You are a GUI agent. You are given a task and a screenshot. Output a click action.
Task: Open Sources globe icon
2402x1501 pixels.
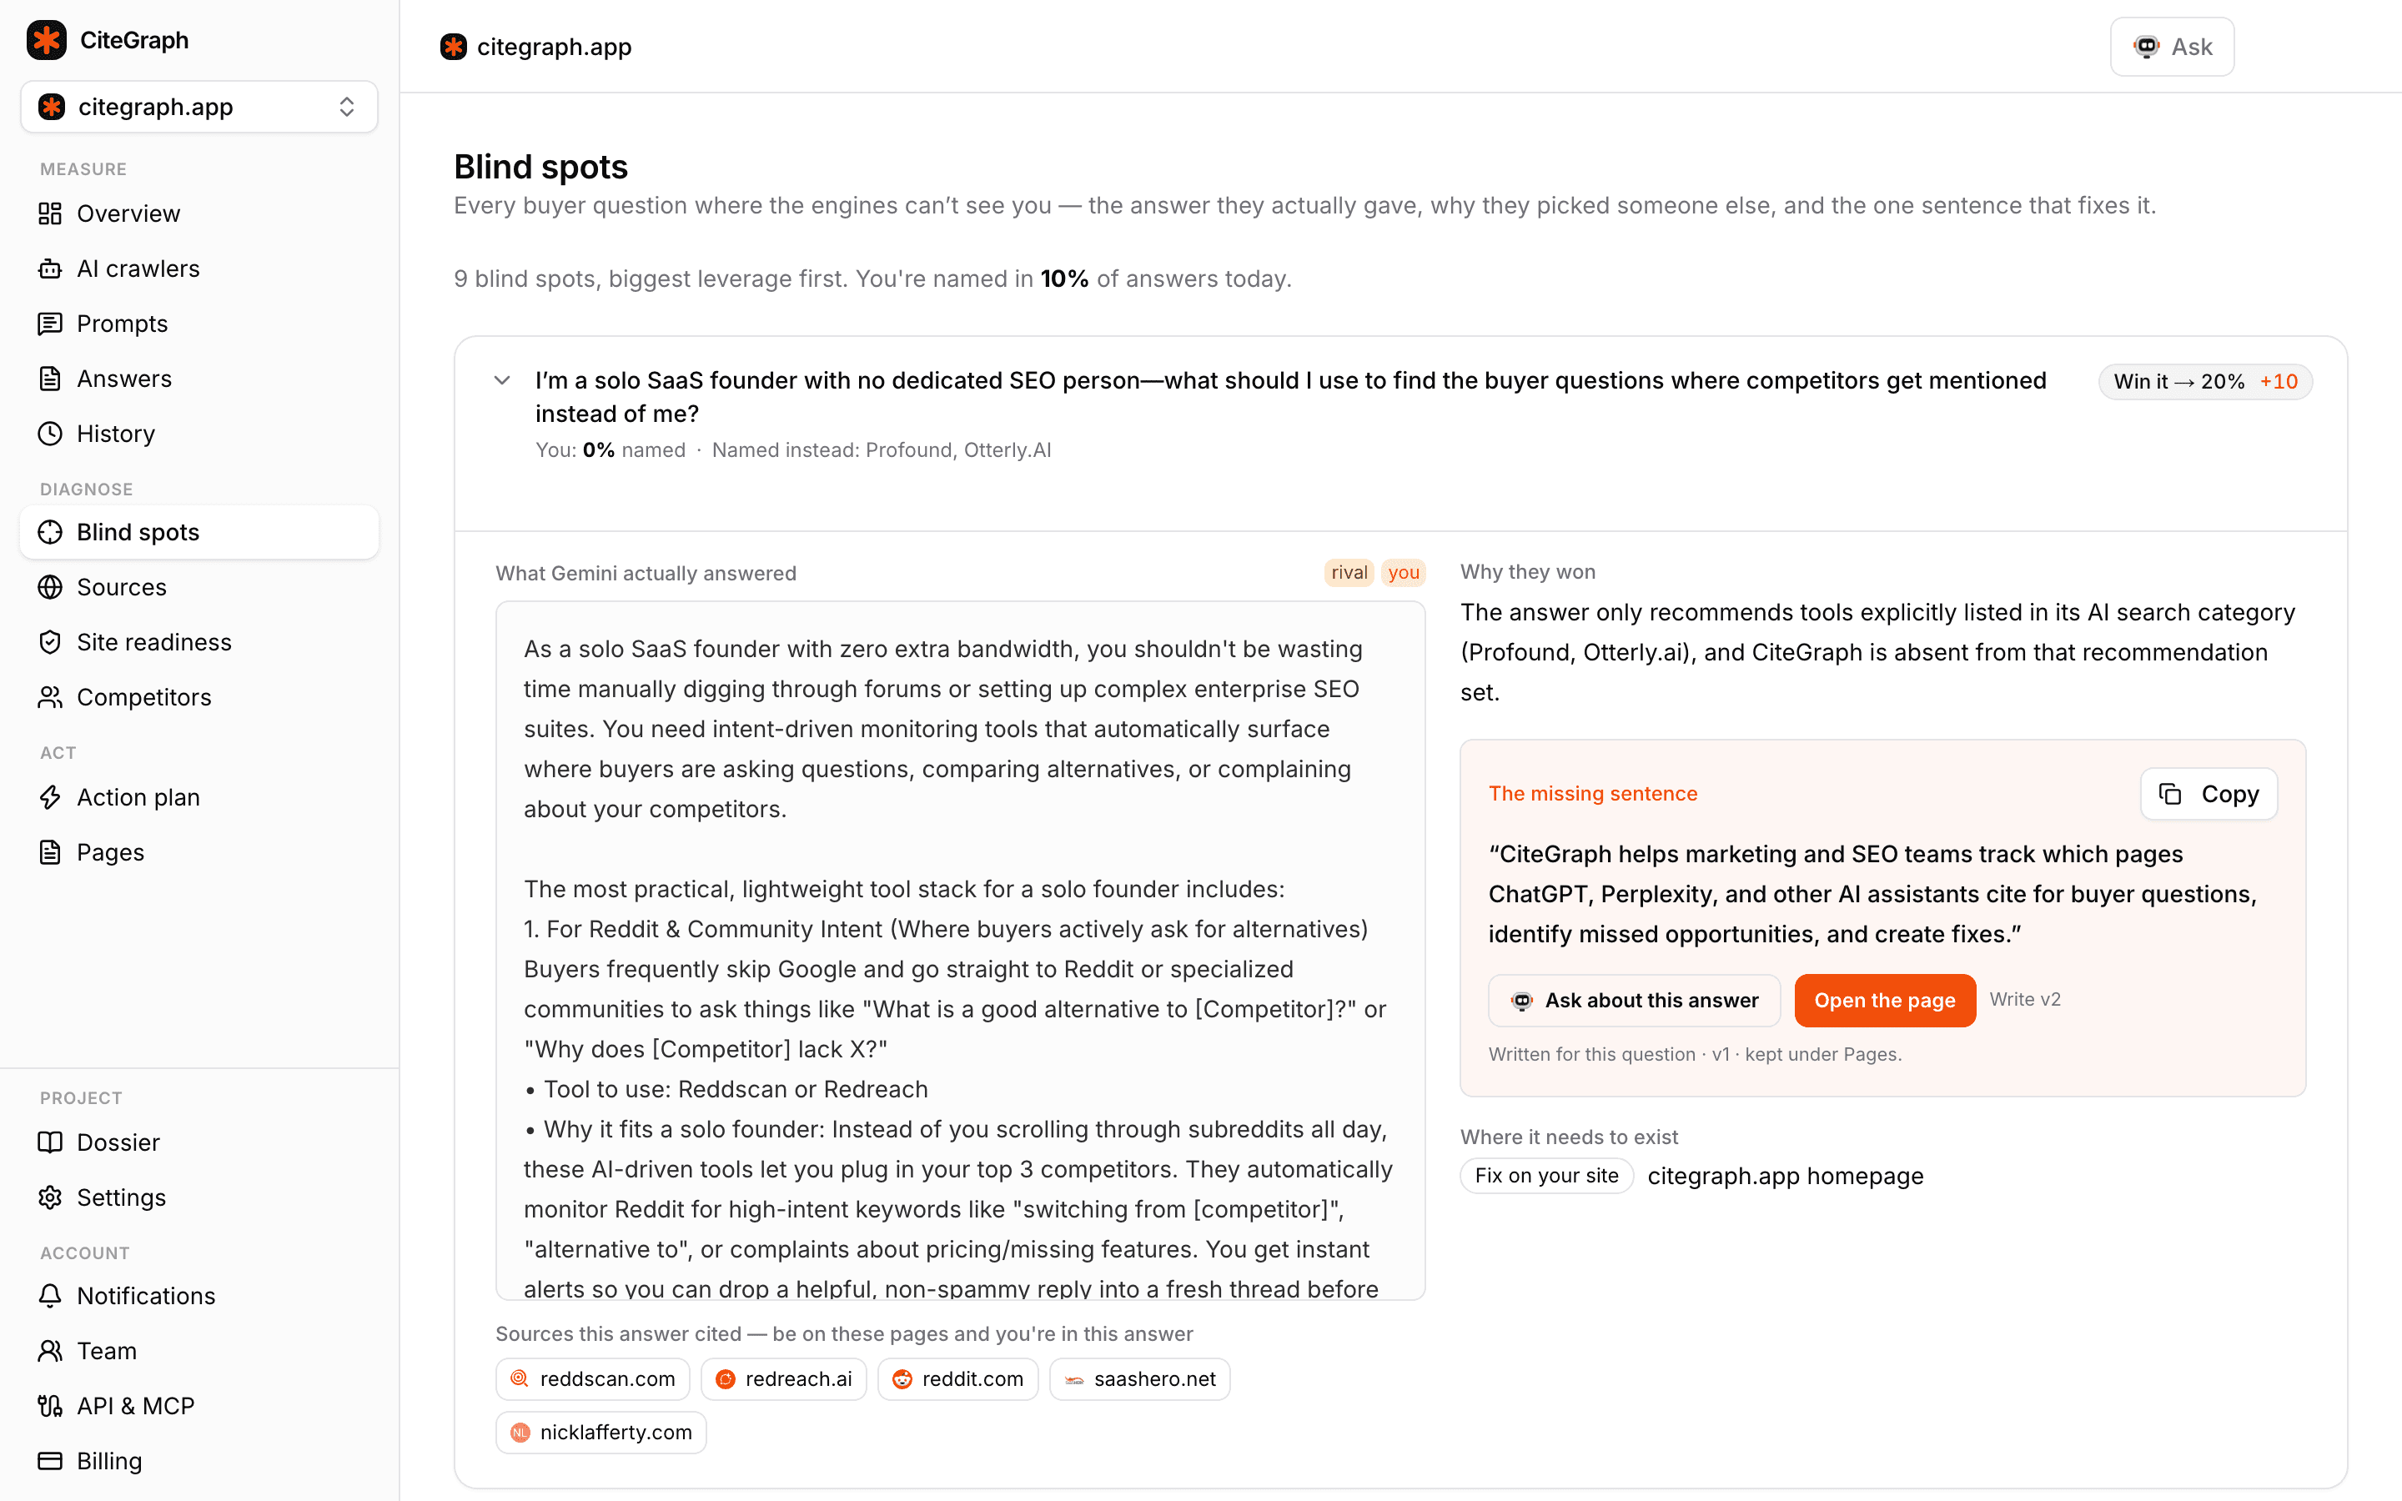pos(50,588)
